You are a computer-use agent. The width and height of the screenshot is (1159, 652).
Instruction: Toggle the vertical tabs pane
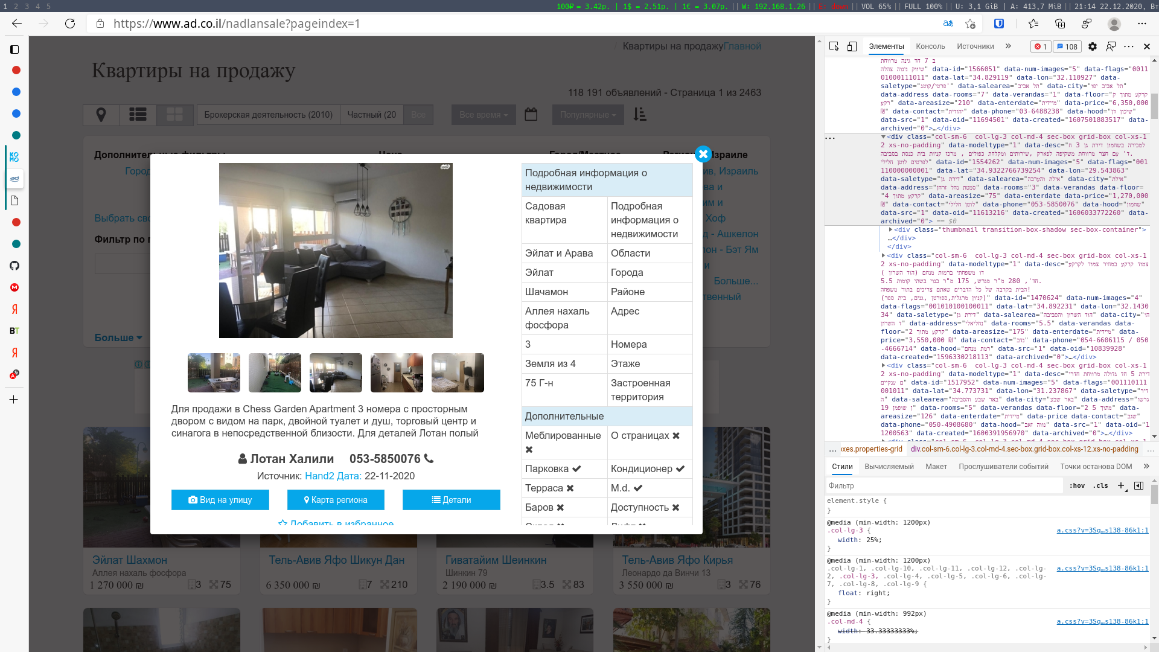(x=14, y=50)
